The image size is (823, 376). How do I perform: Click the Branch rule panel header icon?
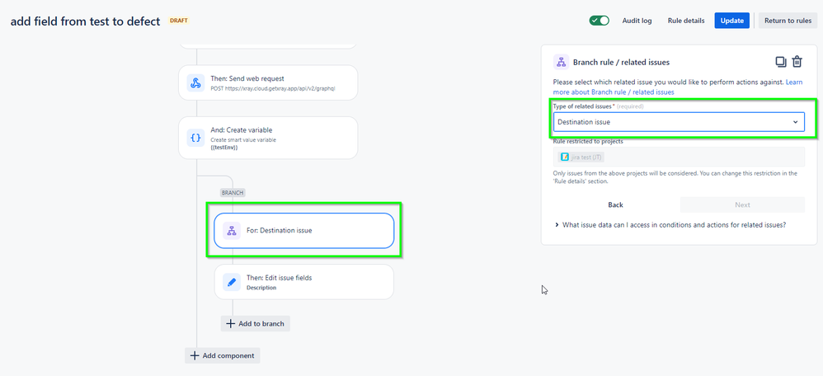[x=561, y=62]
